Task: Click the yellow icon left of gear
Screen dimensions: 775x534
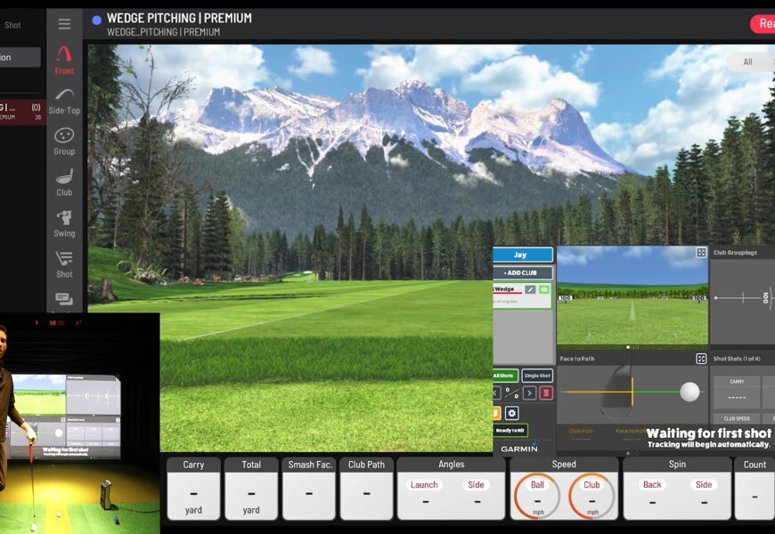Action: (x=496, y=413)
